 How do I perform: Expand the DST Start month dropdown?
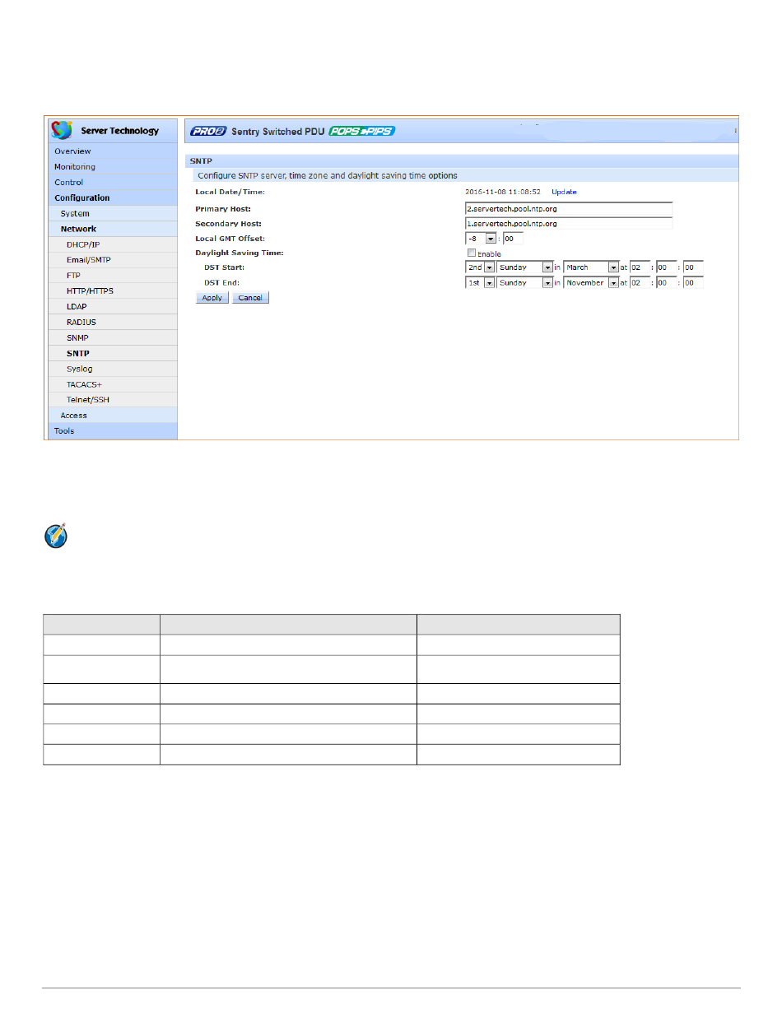pos(613,267)
